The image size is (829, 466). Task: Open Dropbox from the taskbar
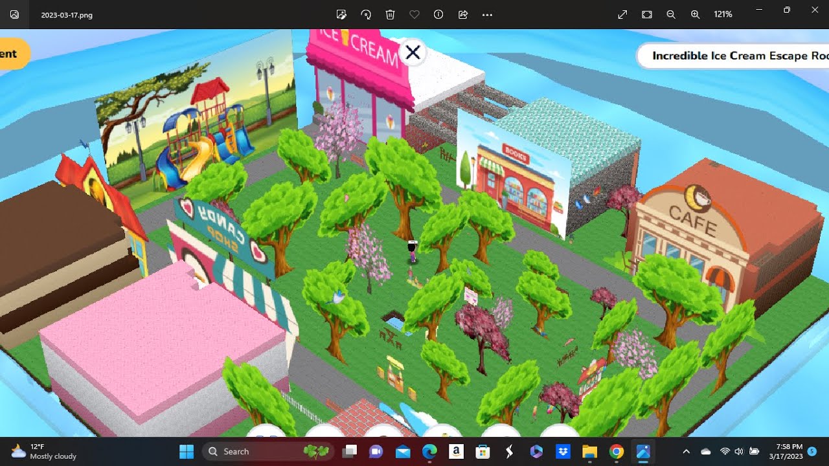563,451
